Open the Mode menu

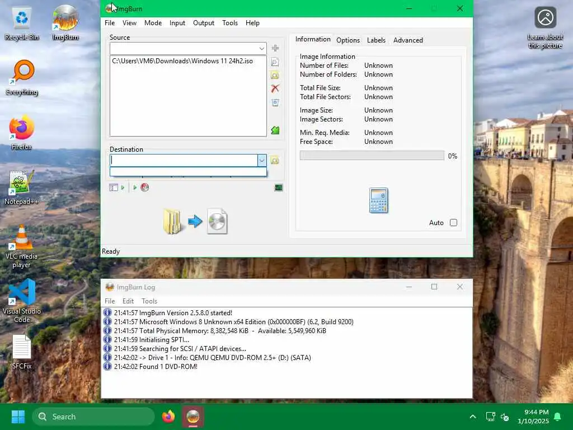click(x=153, y=22)
